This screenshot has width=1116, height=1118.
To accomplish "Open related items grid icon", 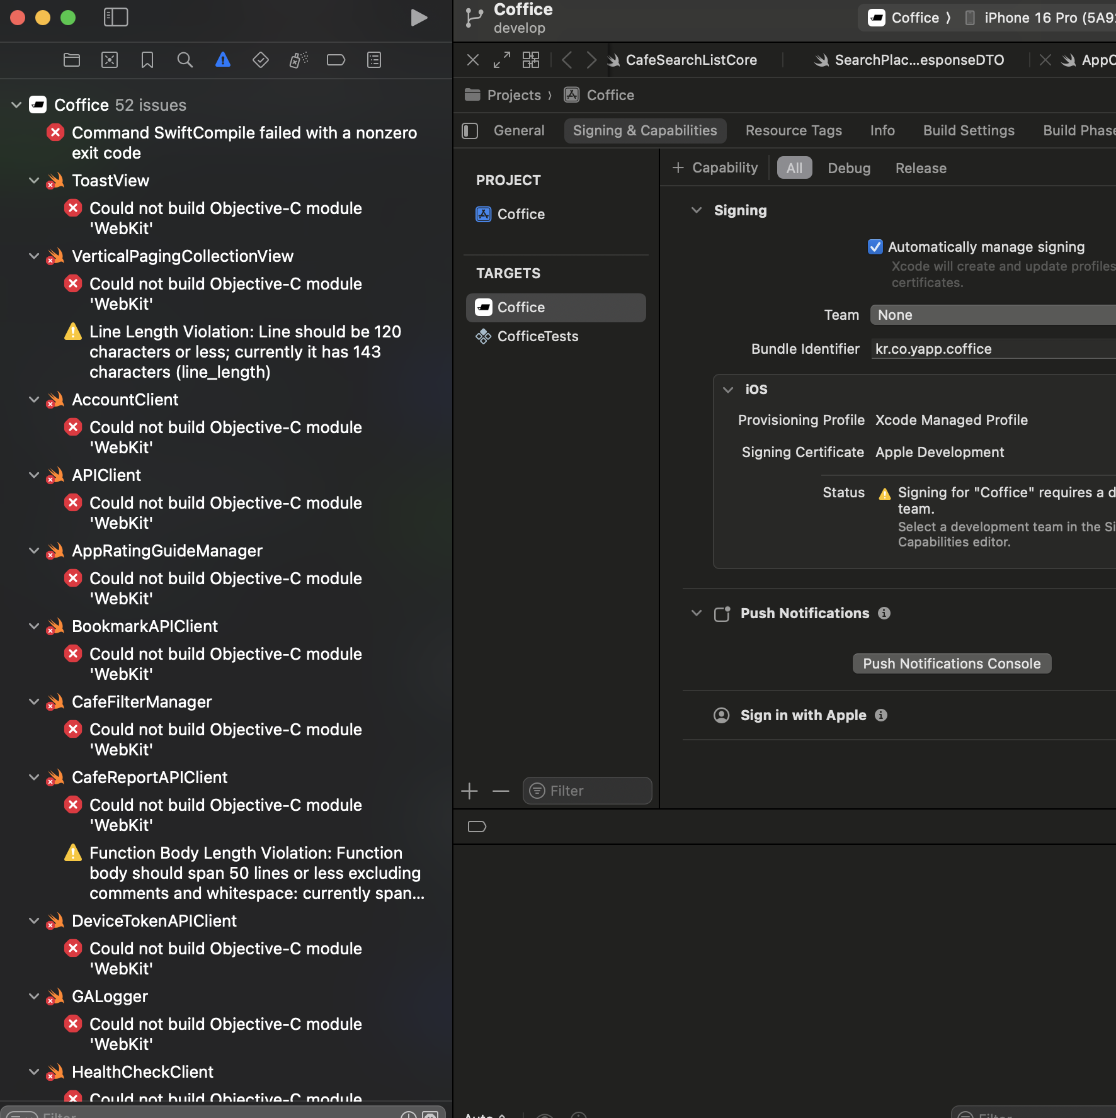I will tap(531, 60).
